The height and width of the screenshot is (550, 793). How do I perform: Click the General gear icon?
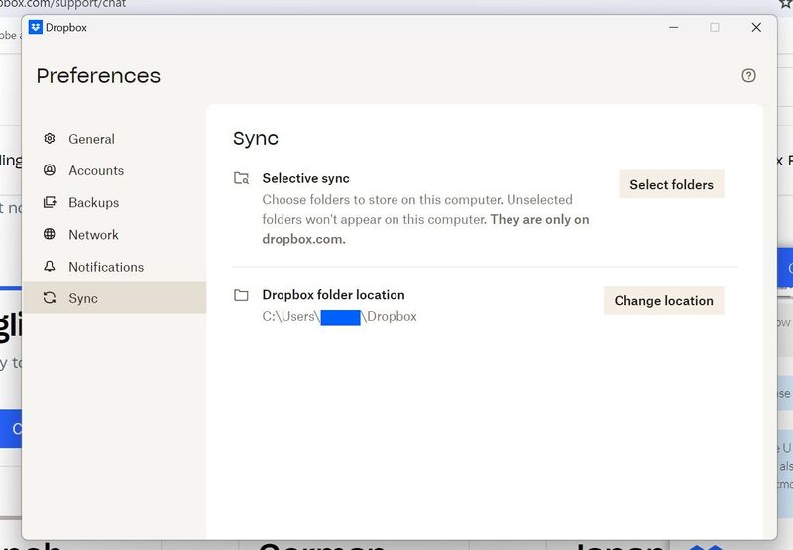click(x=49, y=138)
